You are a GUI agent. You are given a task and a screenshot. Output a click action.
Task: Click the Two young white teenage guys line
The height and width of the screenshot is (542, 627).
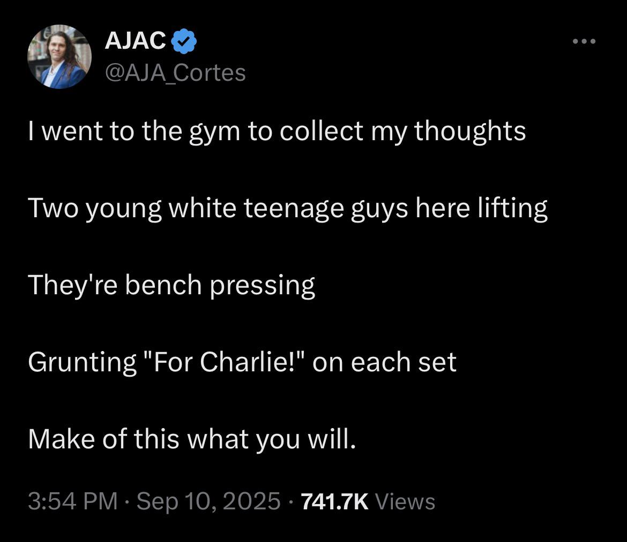287,209
